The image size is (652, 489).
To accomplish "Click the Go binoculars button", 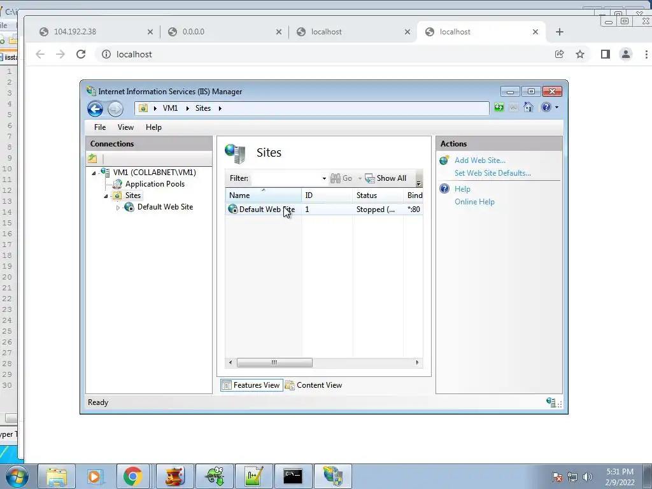I will 341,178.
